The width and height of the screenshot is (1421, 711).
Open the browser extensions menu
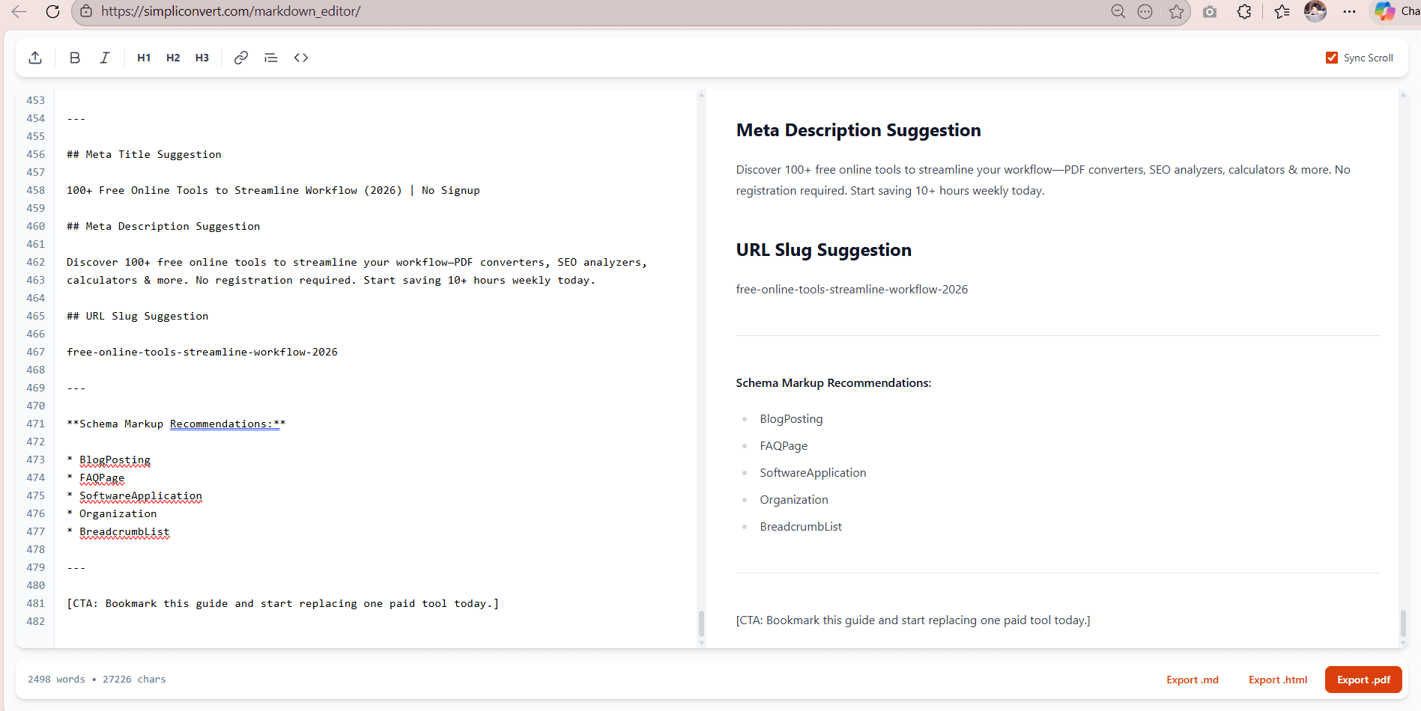click(x=1244, y=11)
